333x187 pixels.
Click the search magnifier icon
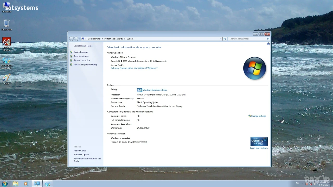coord(268,39)
